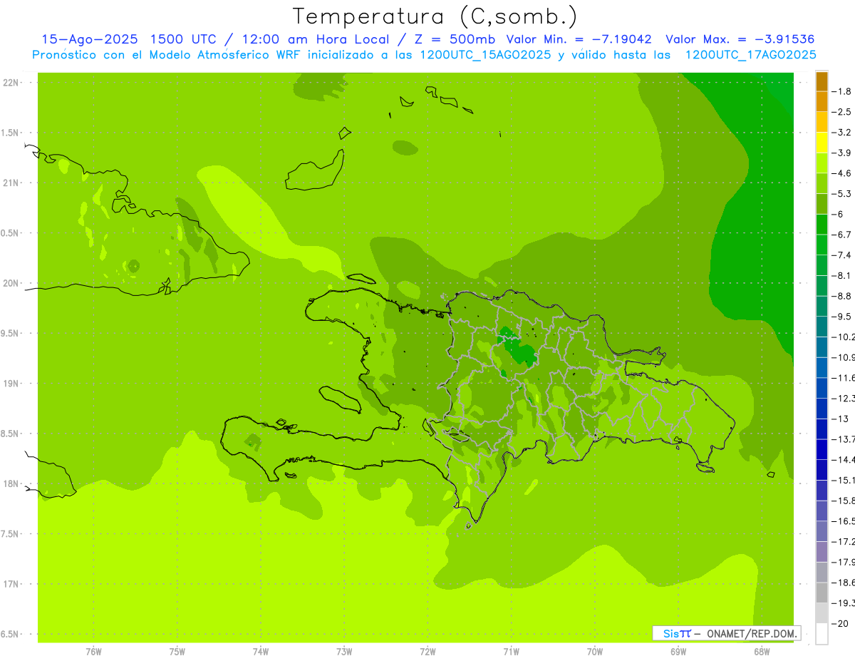Click the "68W" longitude label

(762, 652)
